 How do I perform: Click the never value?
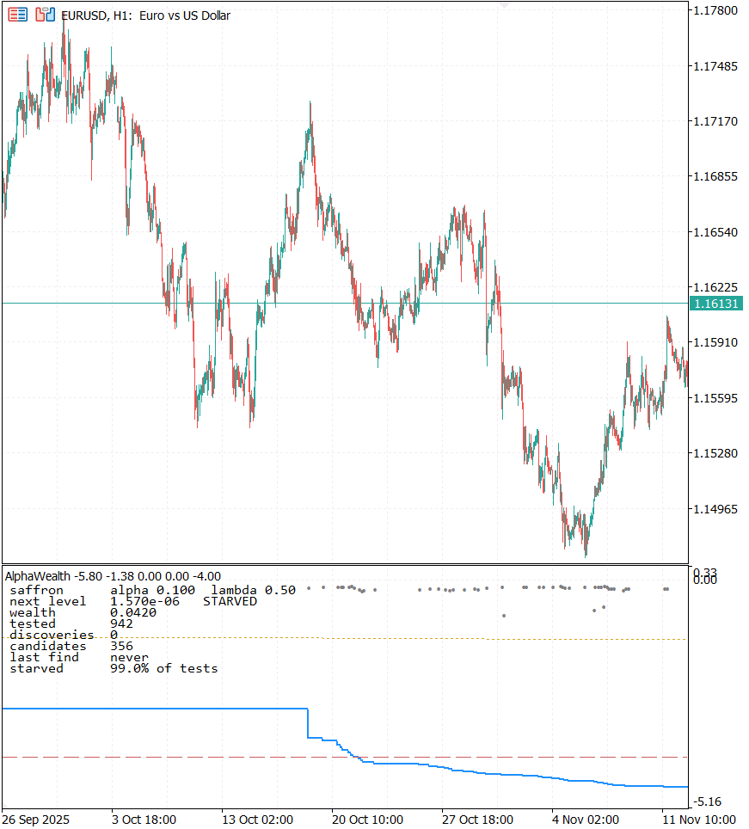click(x=129, y=657)
